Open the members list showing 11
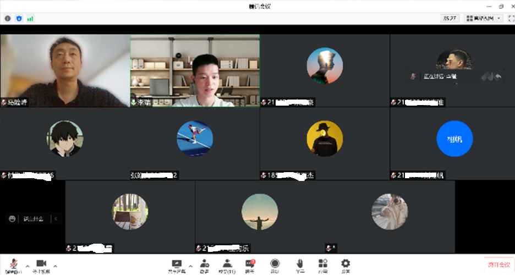Viewport: 515px width, 275px height. point(227,266)
